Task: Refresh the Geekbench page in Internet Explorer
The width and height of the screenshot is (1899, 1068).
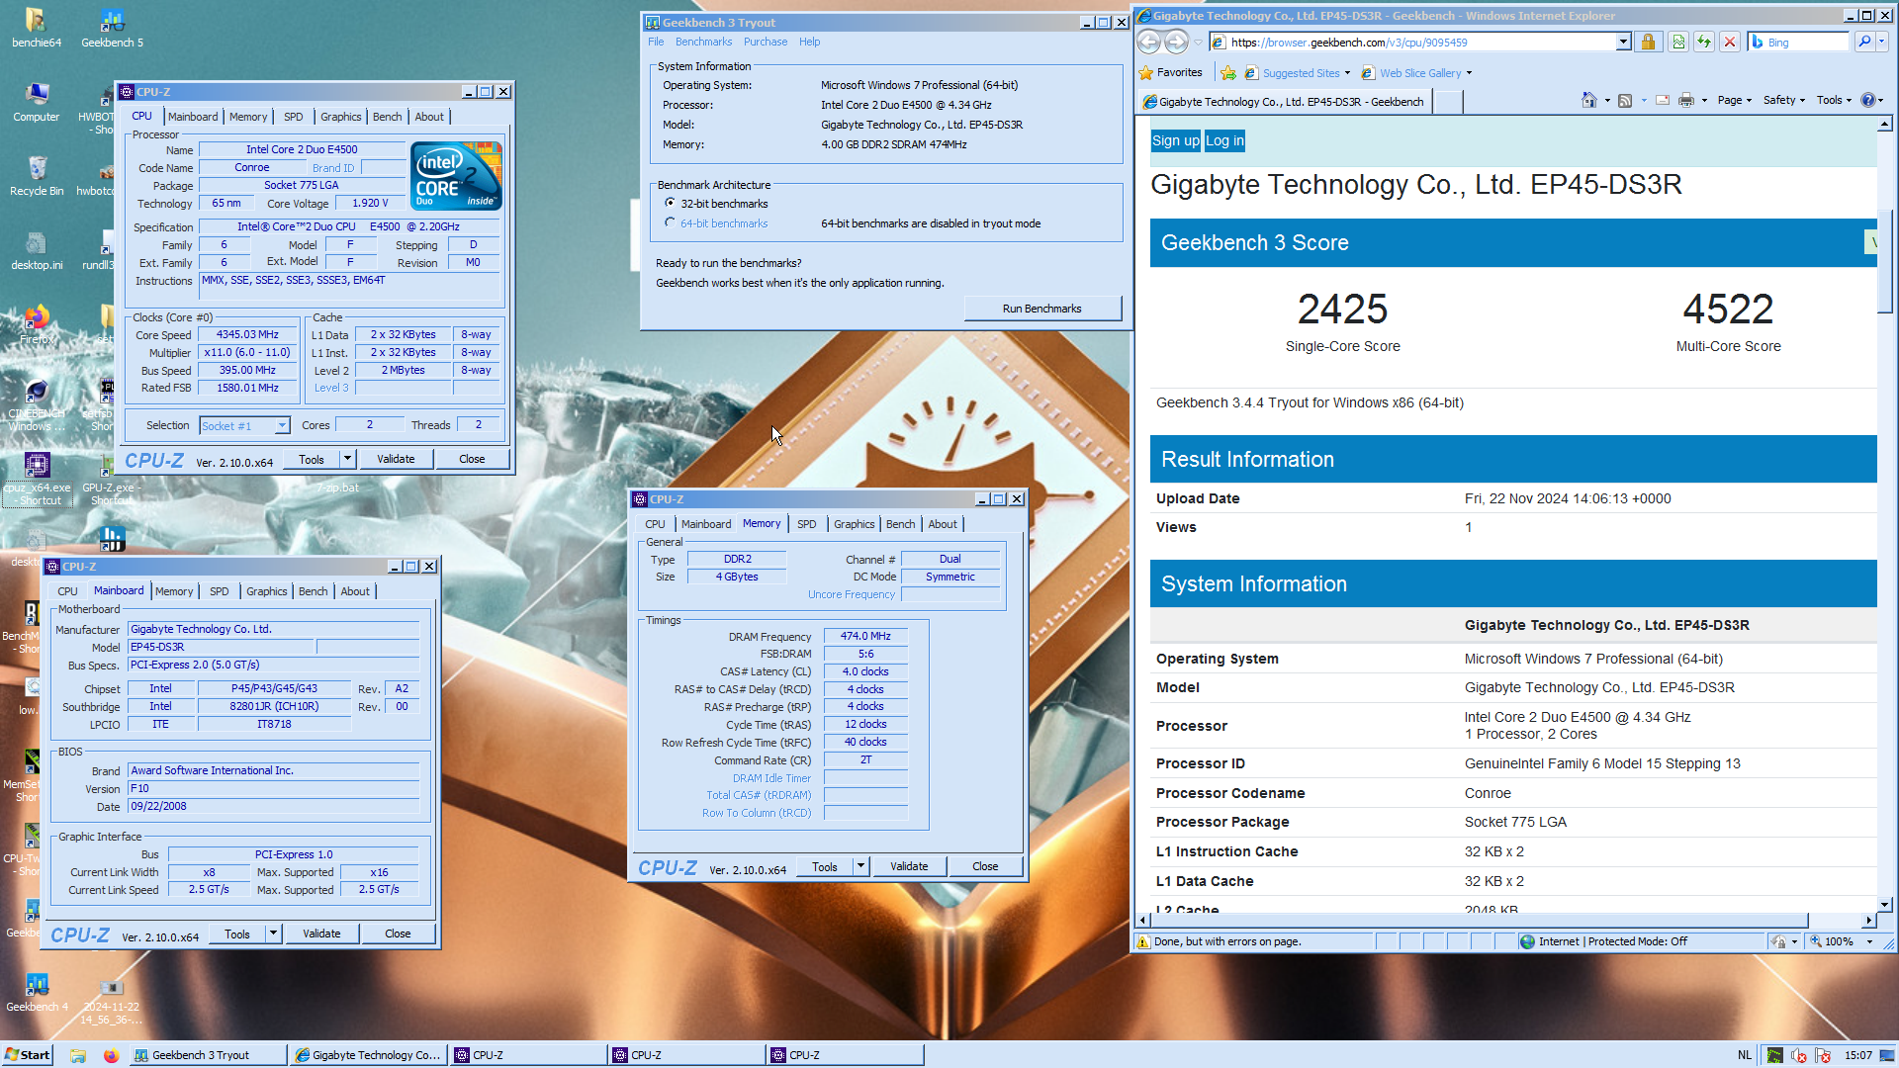Action: pos(1704,42)
